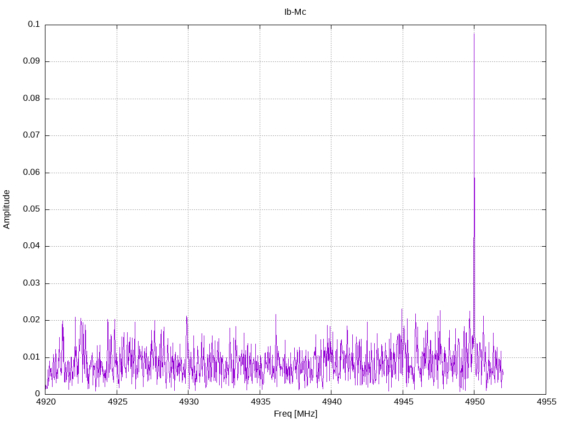Click the 4935 x-axis tick label
Viewport: 561px width, 421px height.
[x=260, y=403]
